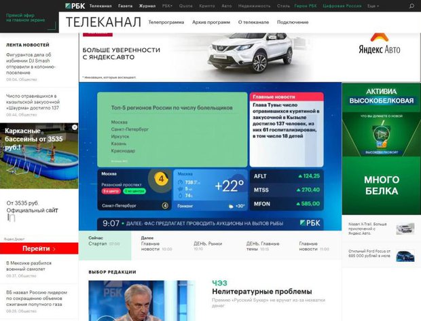
Task: Expand the Ещё dropdown in top navigation
Action: [x=373, y=6]
